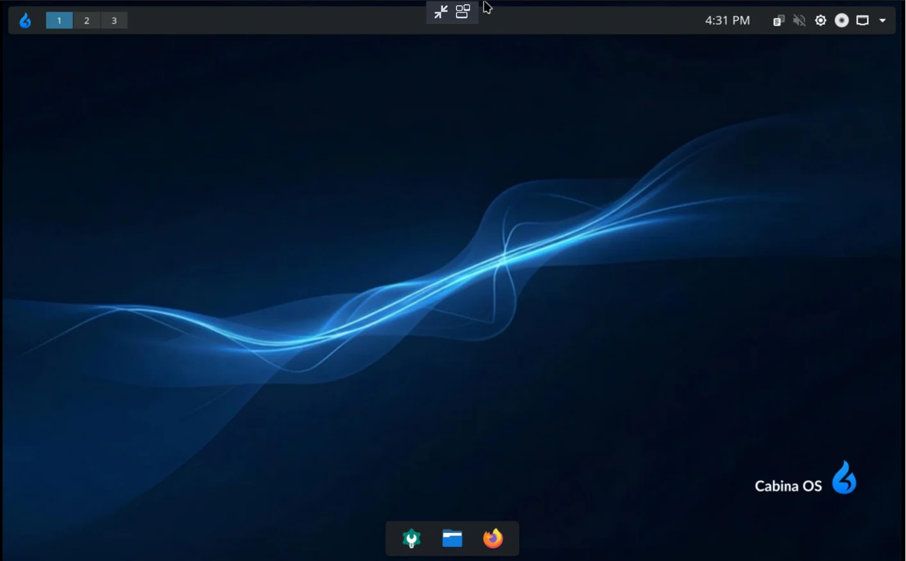Open the blue file manager in dock
The height and width of the screenshot is (561, 906).
452,539
